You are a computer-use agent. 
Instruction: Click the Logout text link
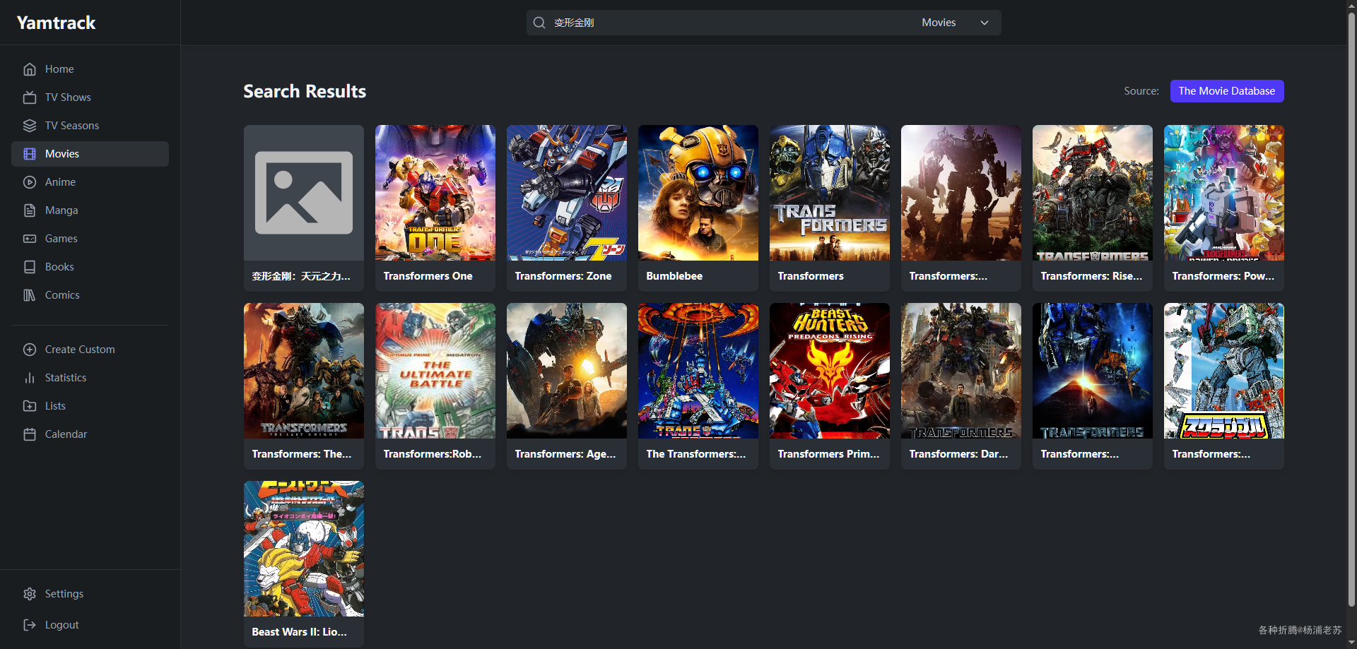(x=62, y=625)
